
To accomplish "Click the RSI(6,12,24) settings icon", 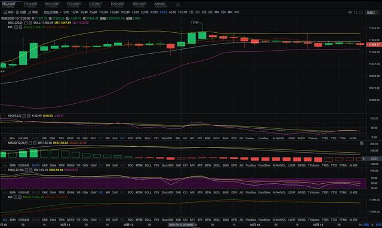I will coord(26,170).
